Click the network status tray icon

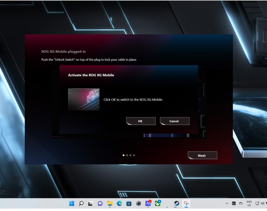pyautogui.click(x=257, y=203)
